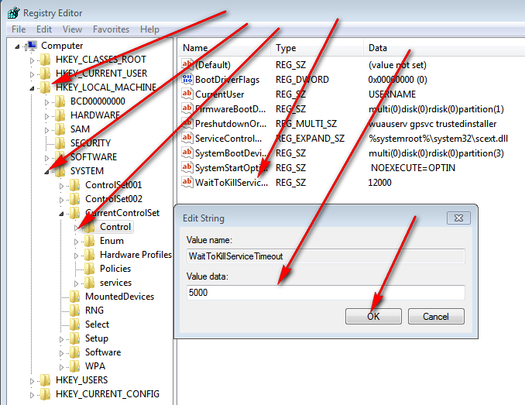Expand the Software node under SYSTEM

[61, 353]
